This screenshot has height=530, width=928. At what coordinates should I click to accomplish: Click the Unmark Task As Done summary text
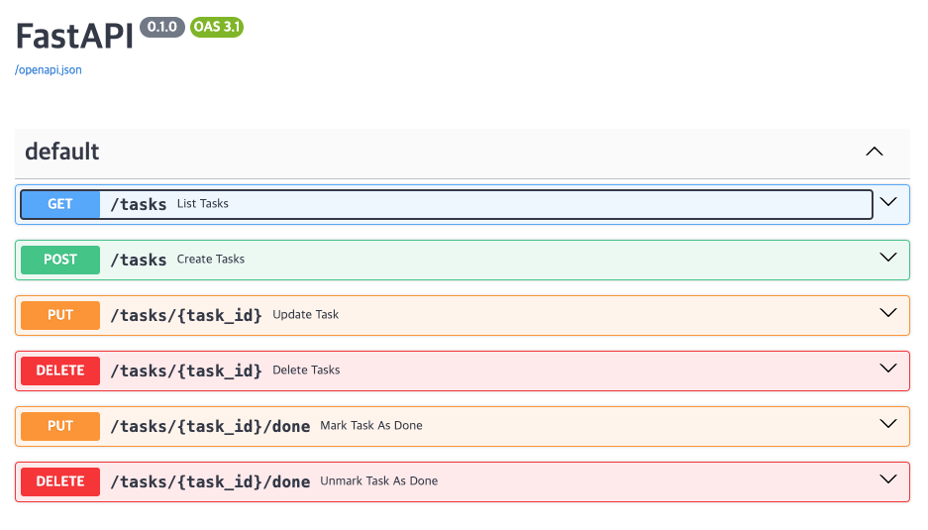click(378, 480)
